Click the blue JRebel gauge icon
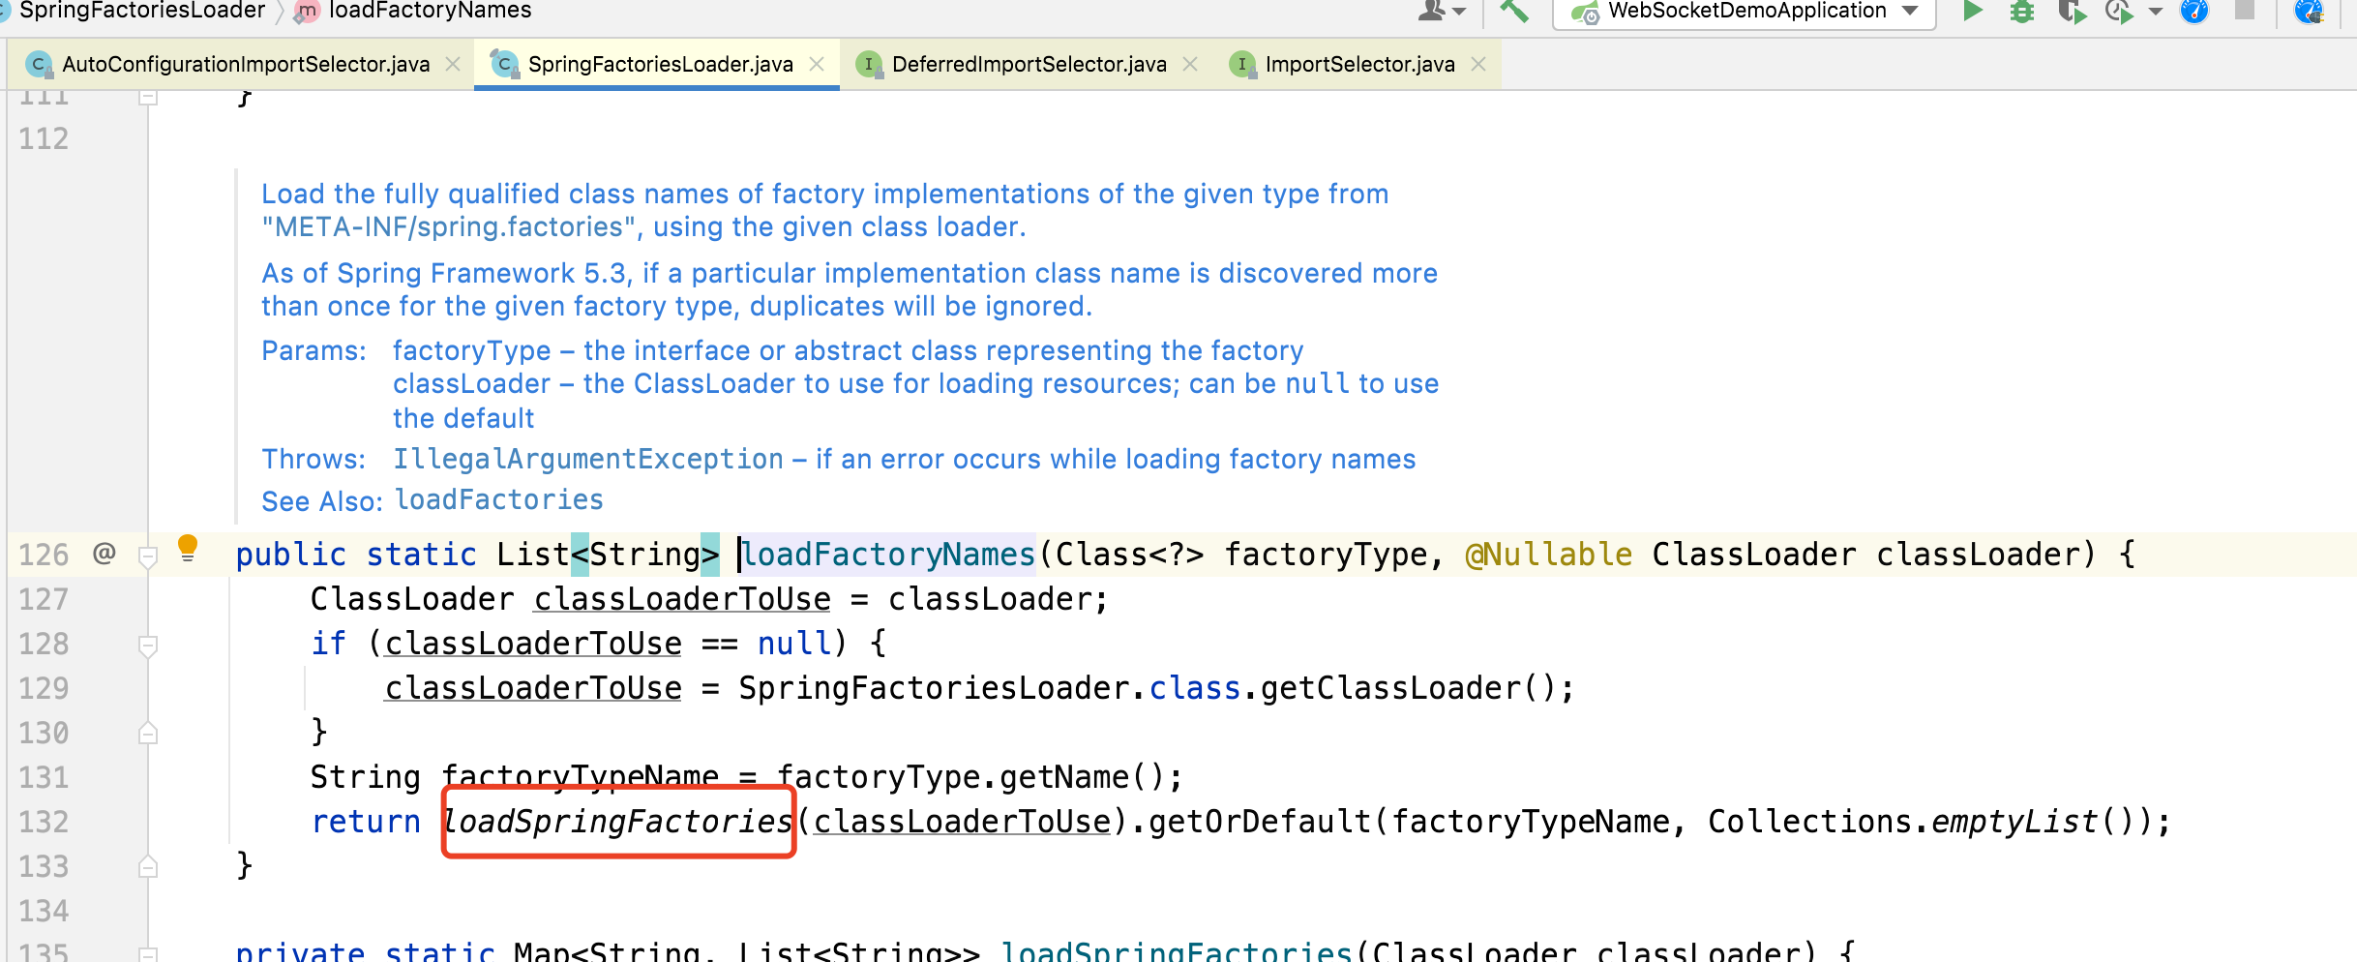2357x962 pixels. (2194, 11)
